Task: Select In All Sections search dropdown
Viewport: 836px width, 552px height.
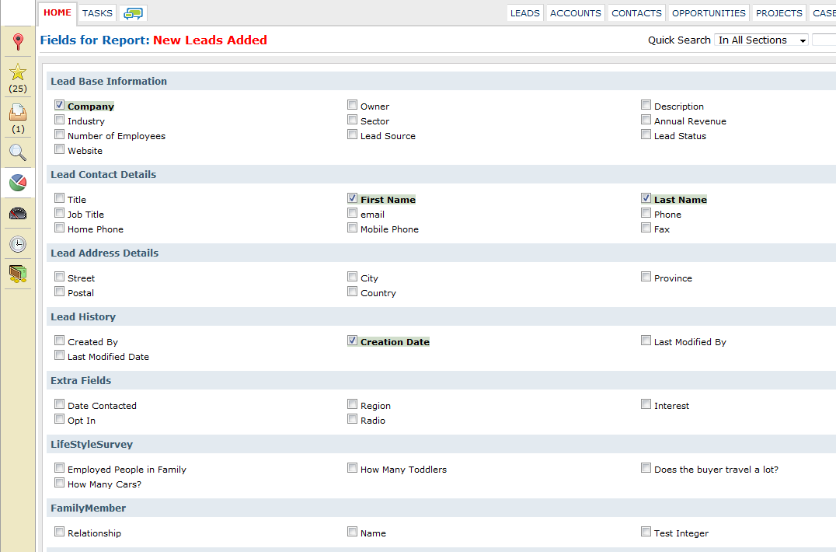Action: pos(761,40)
